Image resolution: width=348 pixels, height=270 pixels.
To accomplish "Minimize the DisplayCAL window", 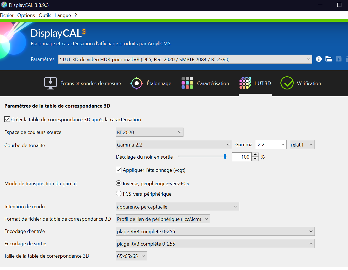I will (x=320, y=5).
